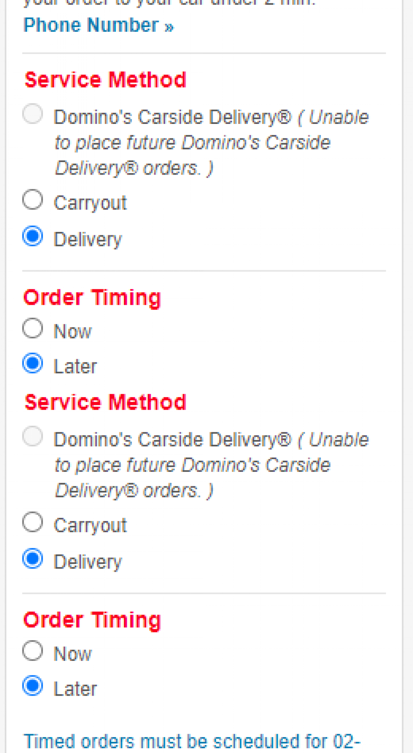Click Carside Delivery radio in first Service Method group
This screenshot has width=413, height=753.
coord(33,114)
